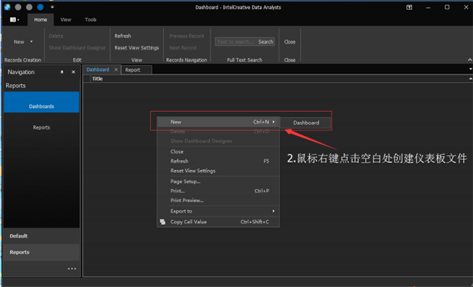This screenshot has width=473, height=287.
Task: Close the Dashboard tab with its X
Action: [115, 70]
